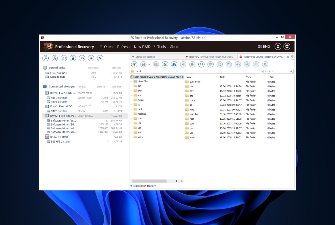Click the binoculars find icon
This screenshot has width=335, height=225.
coord(174,64)
